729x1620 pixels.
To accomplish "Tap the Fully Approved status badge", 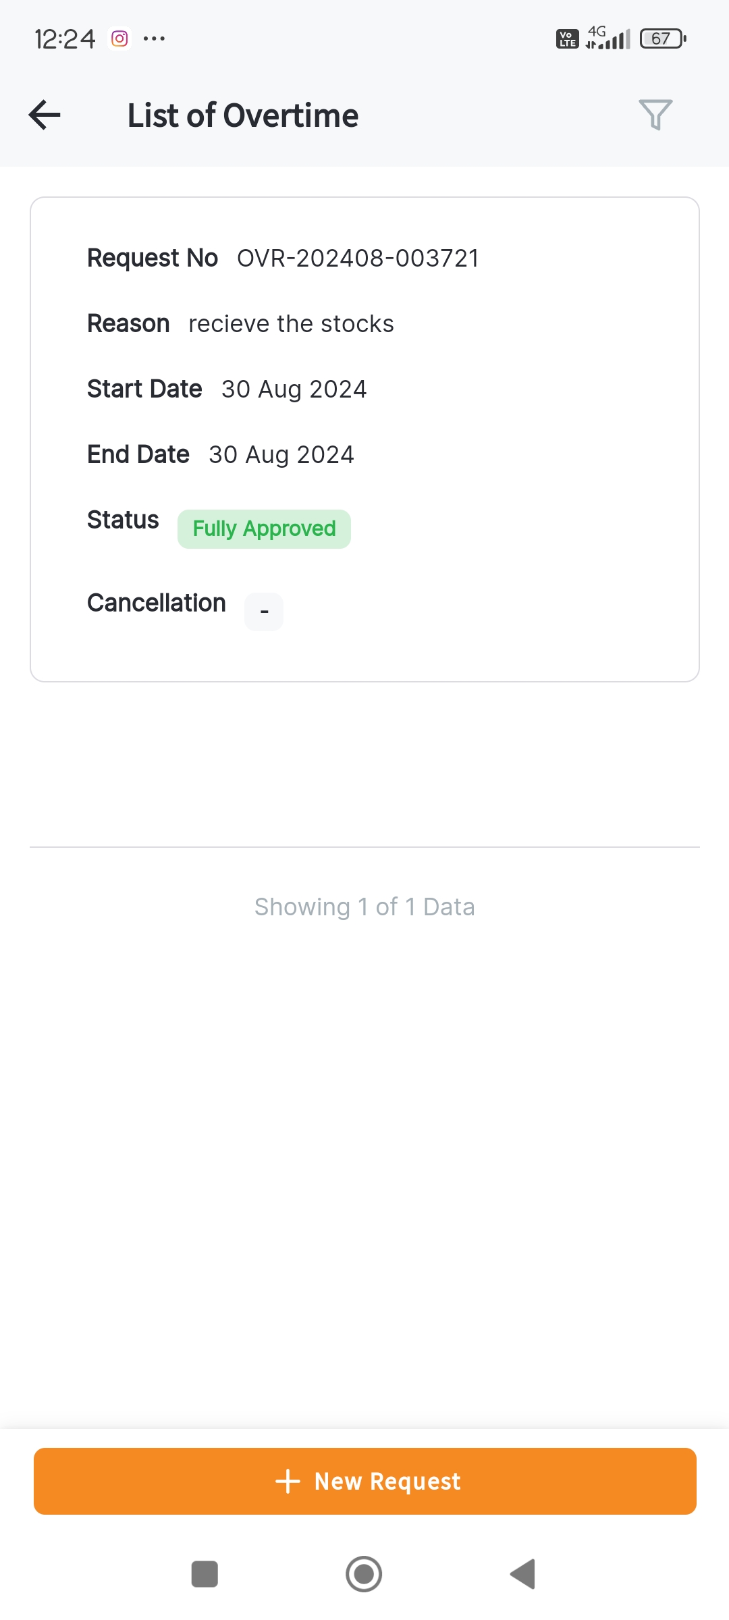I will (264, 529).
